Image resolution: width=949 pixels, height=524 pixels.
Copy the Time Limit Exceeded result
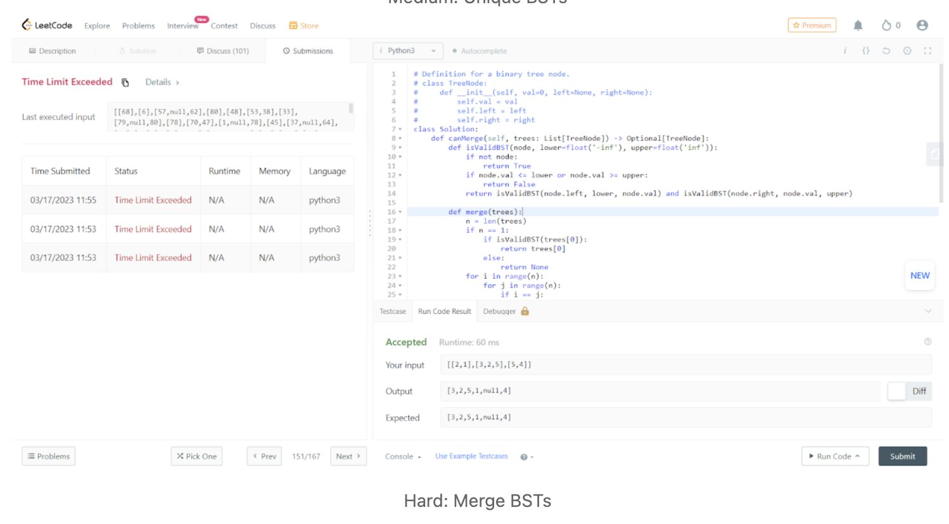click(125, 82)
